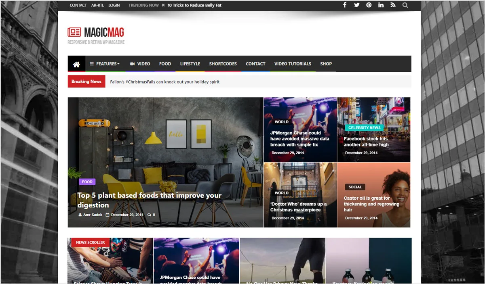Click date under Facebook stock article
Screen dimensions: 485x284
tap(361, 153)
